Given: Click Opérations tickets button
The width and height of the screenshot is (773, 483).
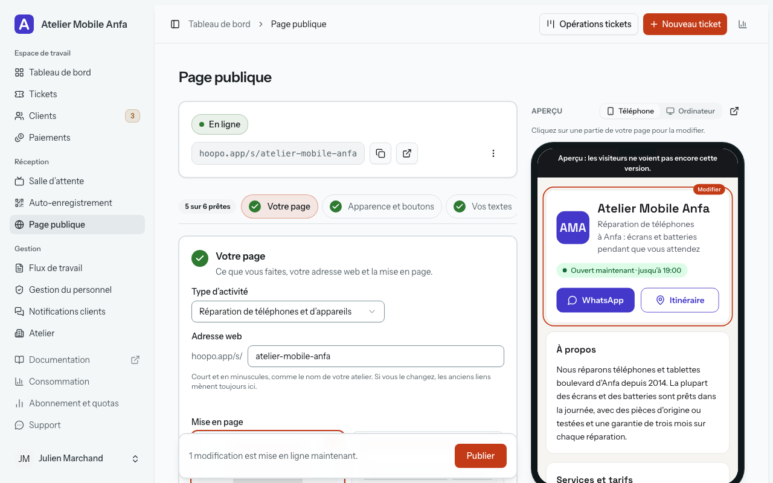Looking at the screenshot, I should coord(589,24).
